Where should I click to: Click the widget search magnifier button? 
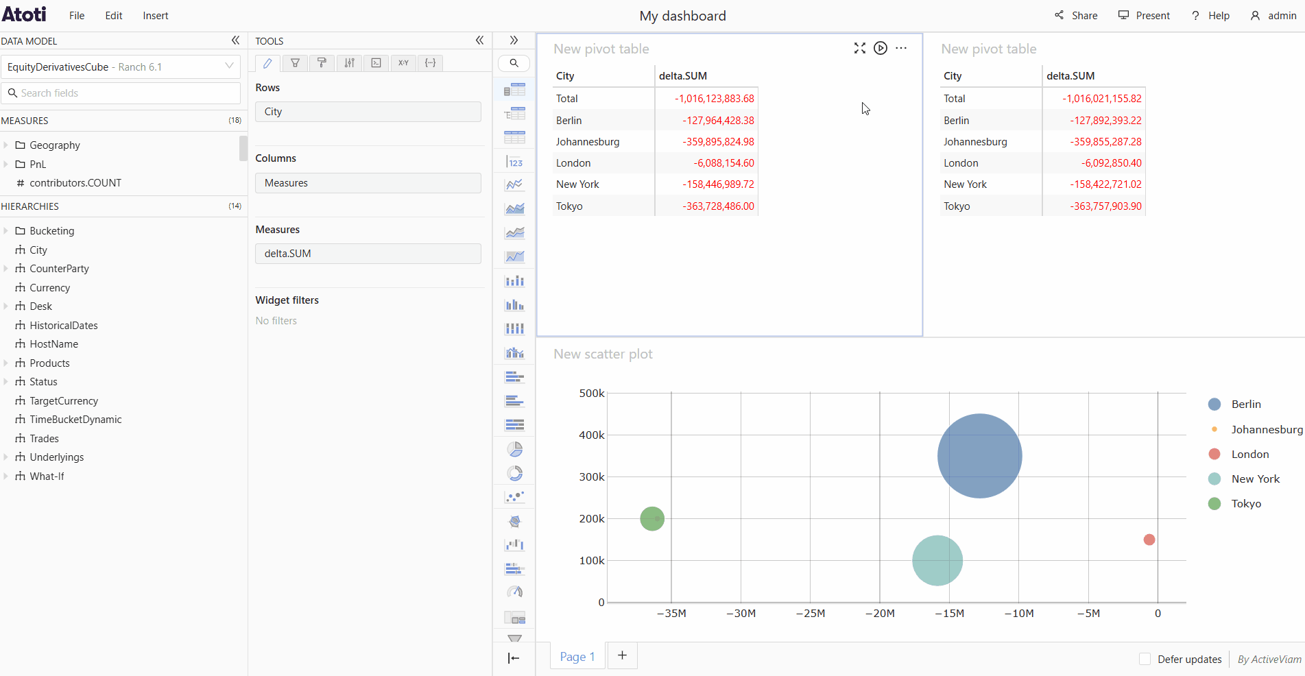click(x=514, y=63)
